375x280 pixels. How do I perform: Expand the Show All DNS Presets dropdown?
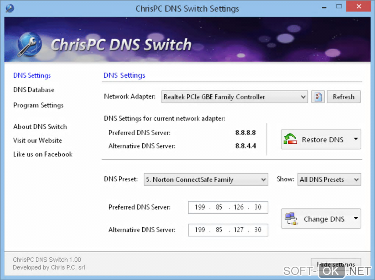[x=329, y=179]
